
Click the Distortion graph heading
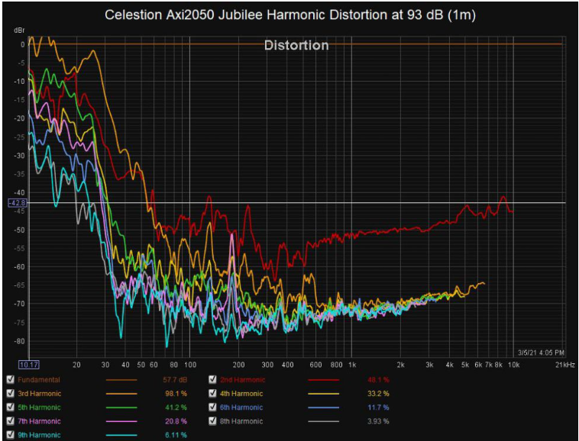point(296,45)
